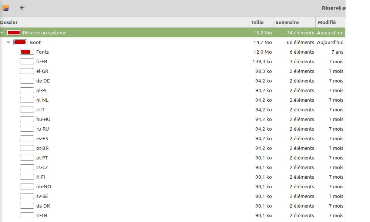Select the nb-NO folder
The width and height of the screenshot is (370, 222).
click(172, 187)
